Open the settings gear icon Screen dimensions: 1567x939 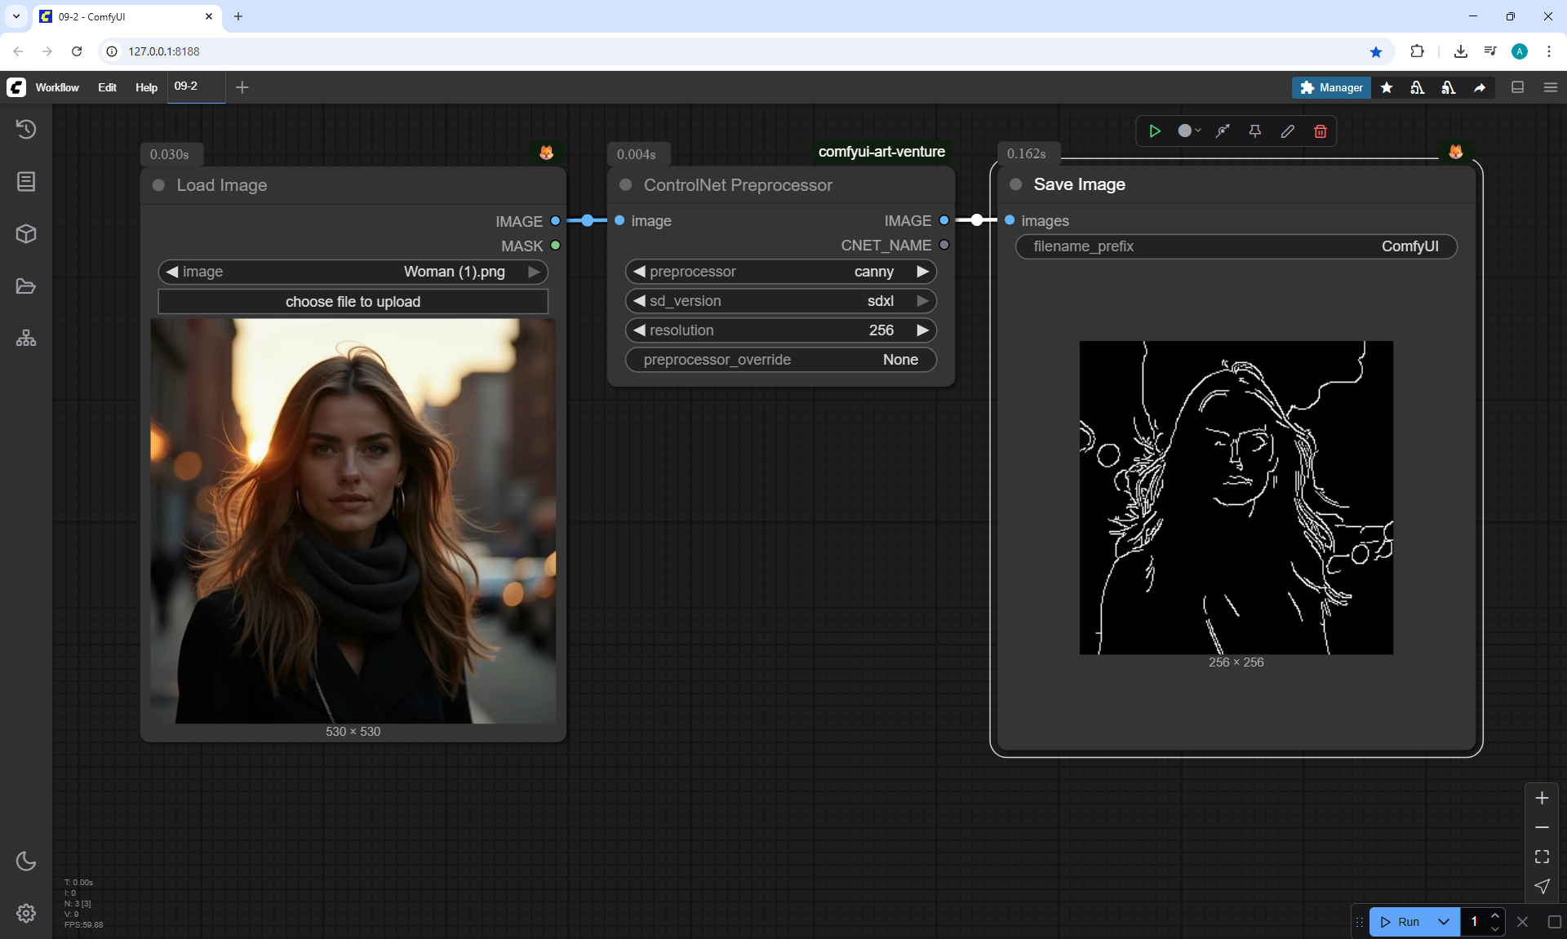26,913
